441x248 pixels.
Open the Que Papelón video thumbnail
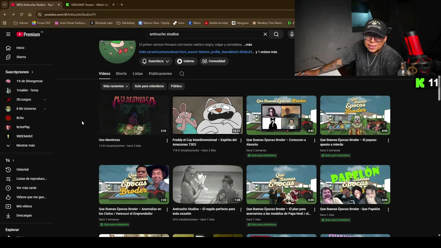point(355,184)
